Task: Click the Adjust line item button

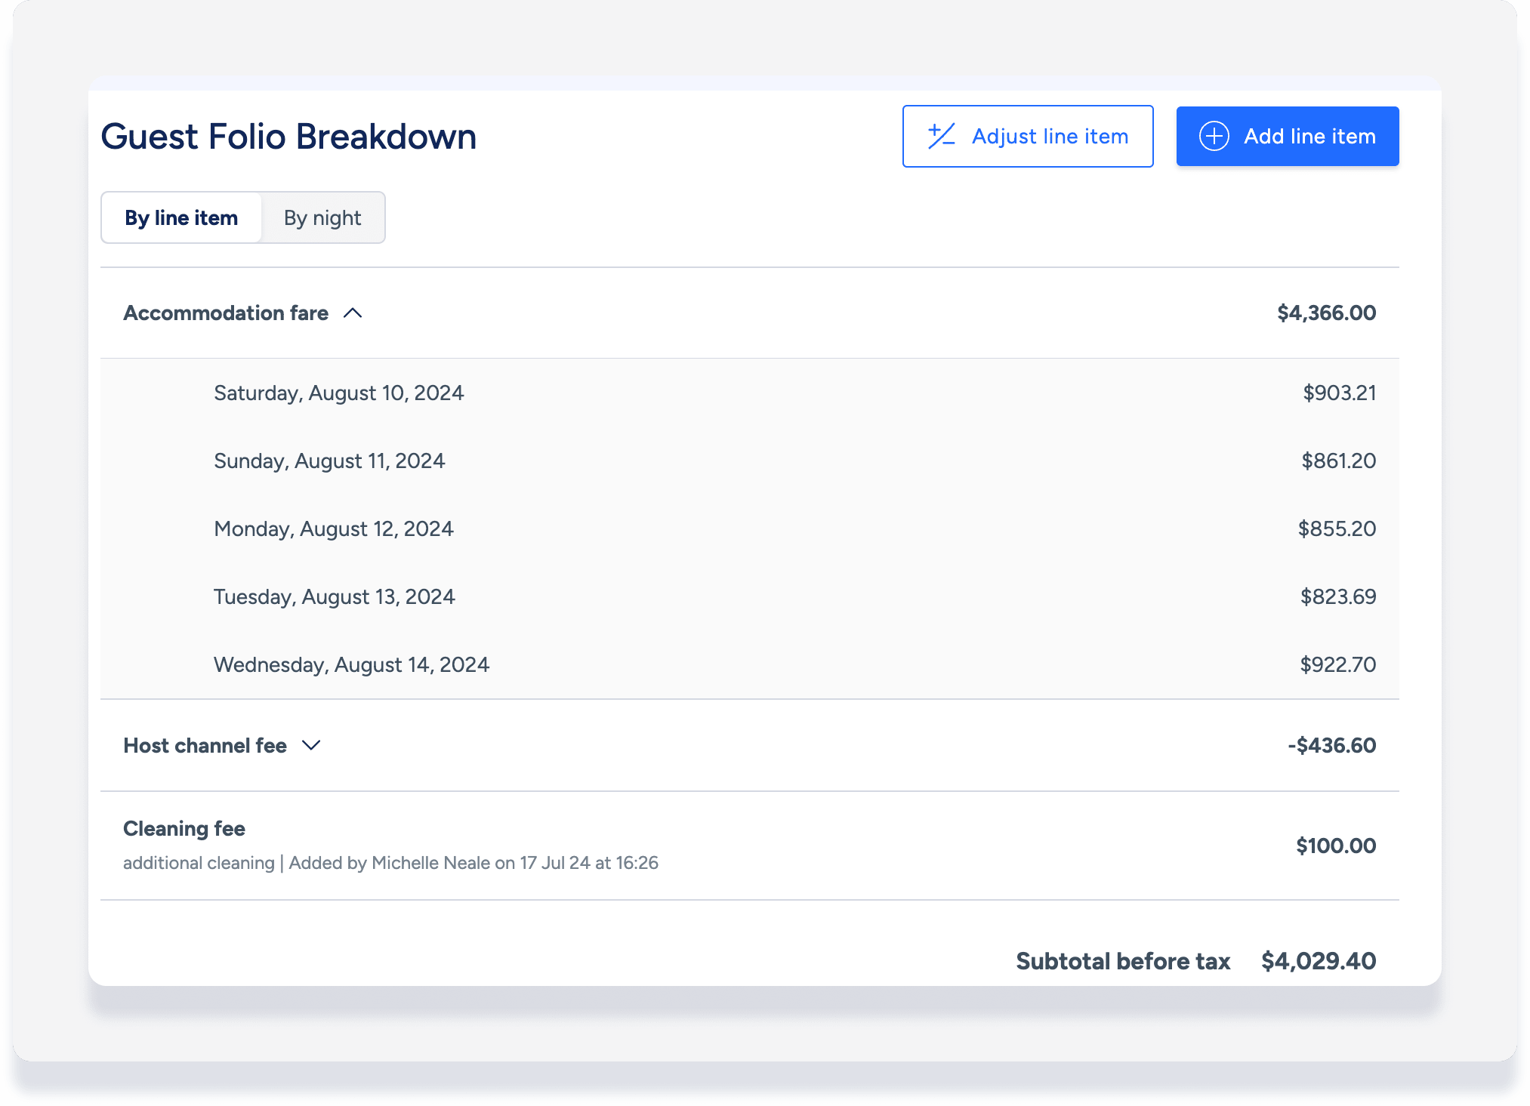Action: (1028, 136)
